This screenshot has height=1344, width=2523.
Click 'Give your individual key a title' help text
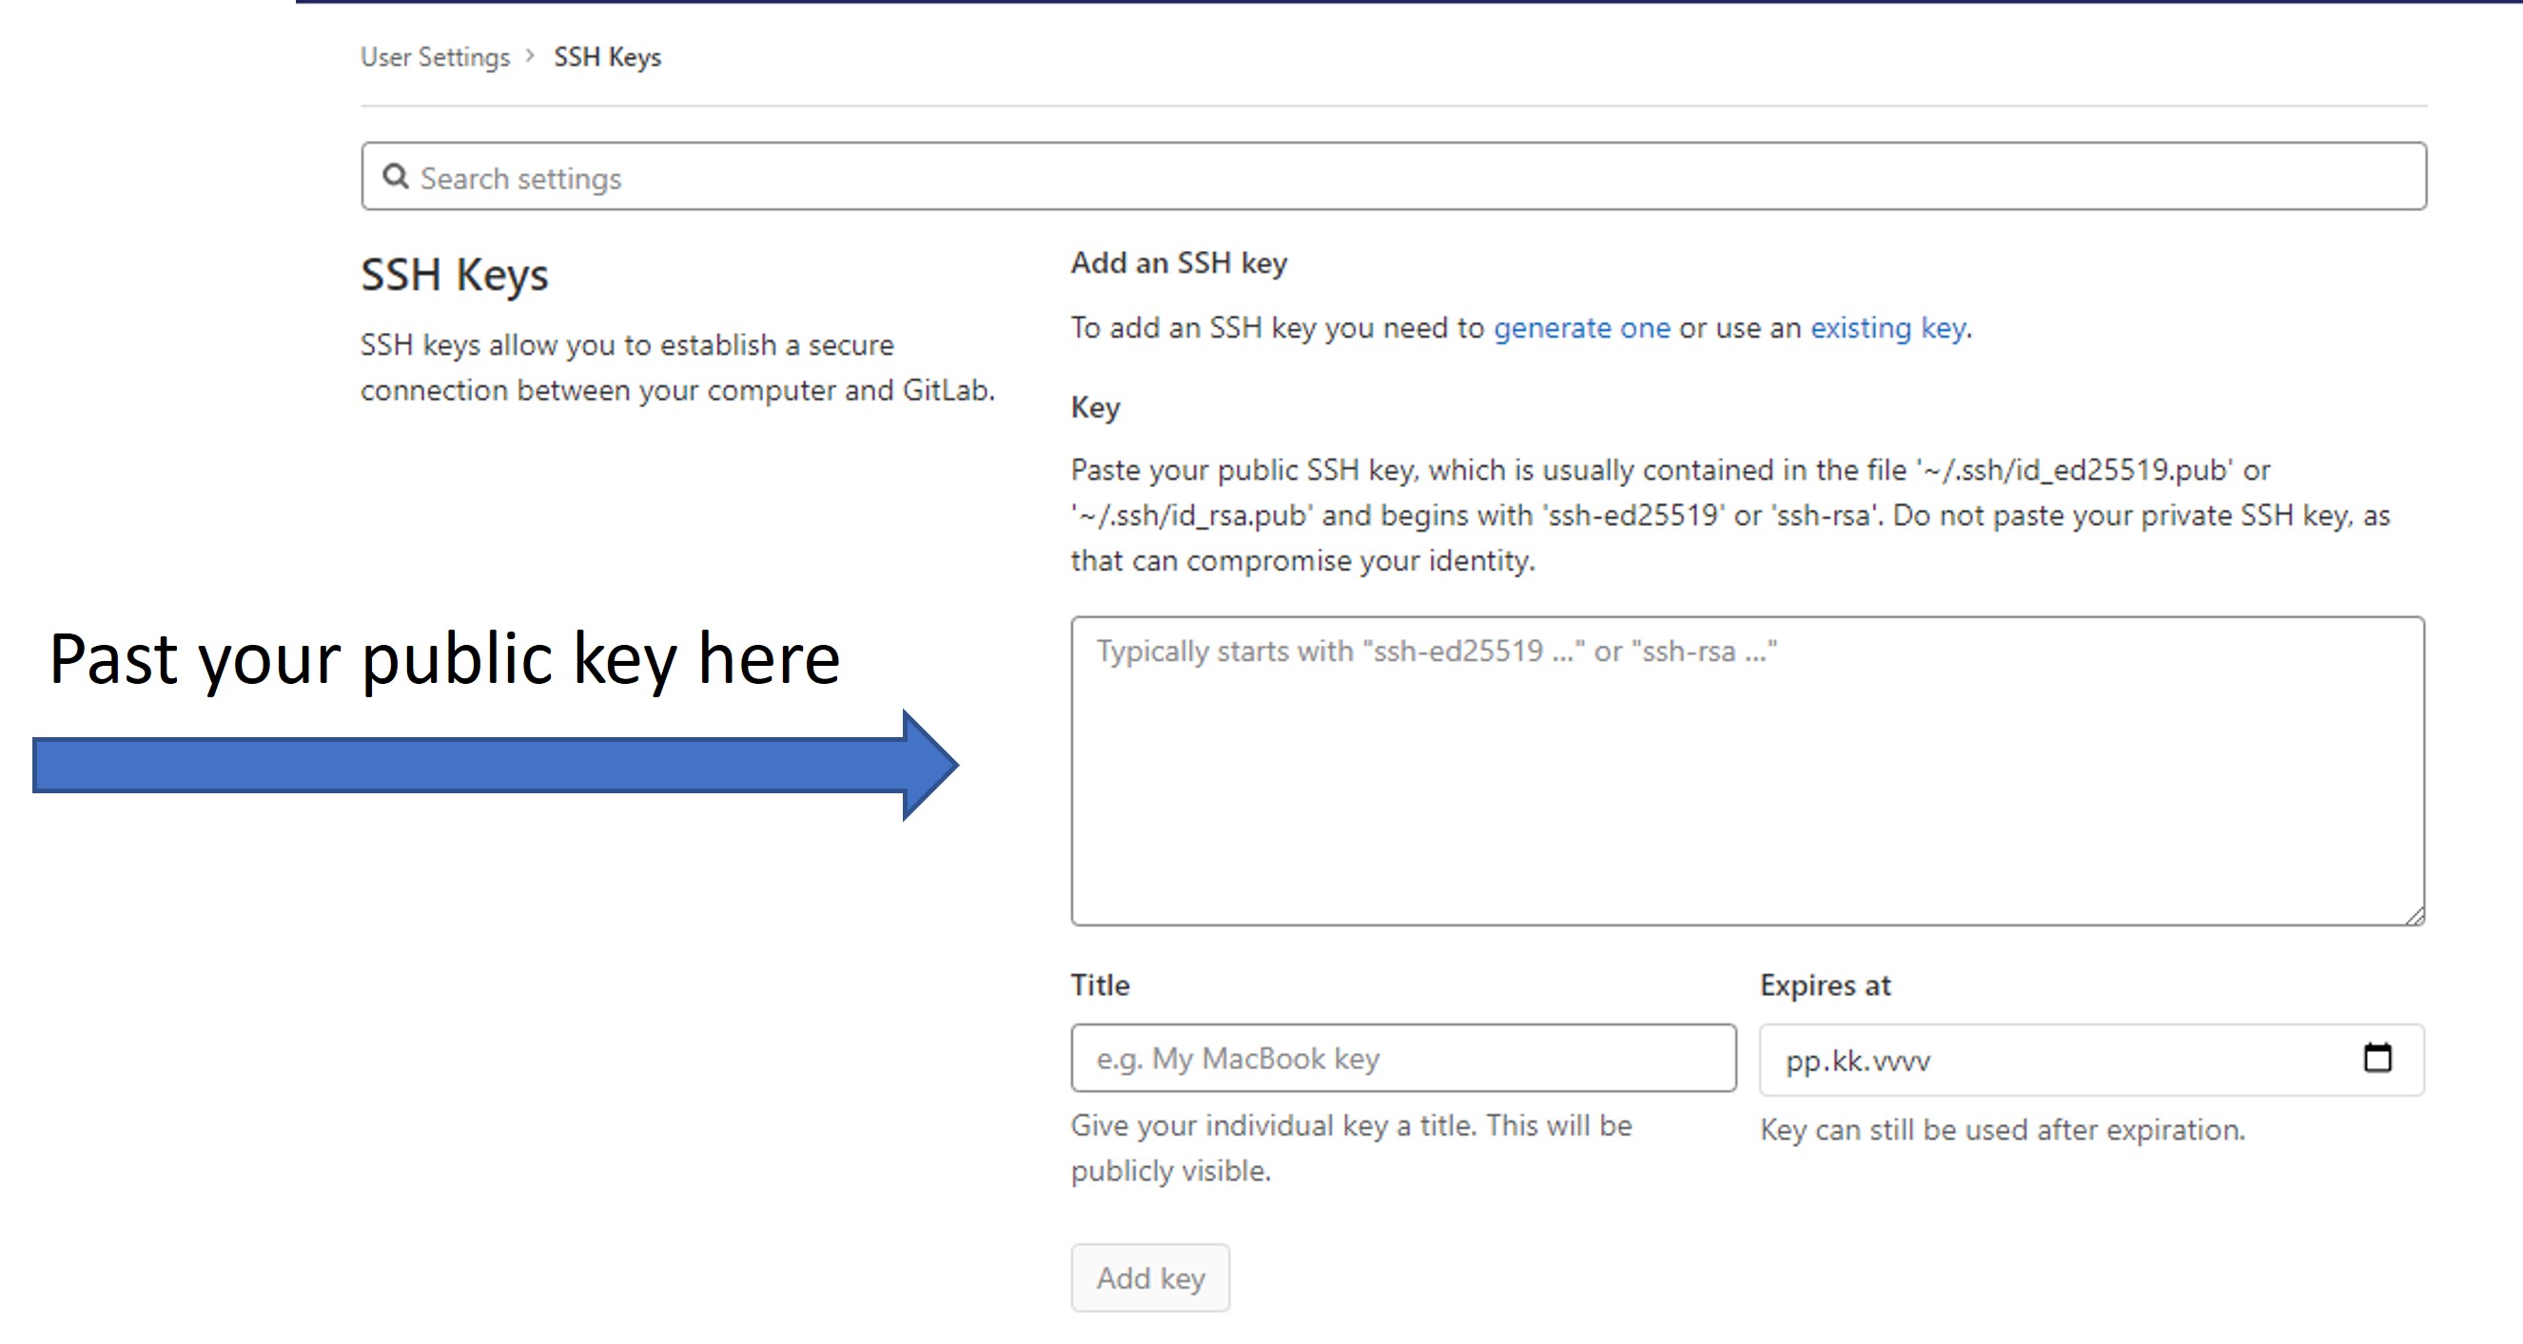[1352, 1147]
